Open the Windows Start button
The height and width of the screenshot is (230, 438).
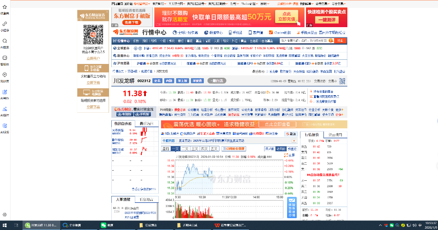tap(5, 225)
